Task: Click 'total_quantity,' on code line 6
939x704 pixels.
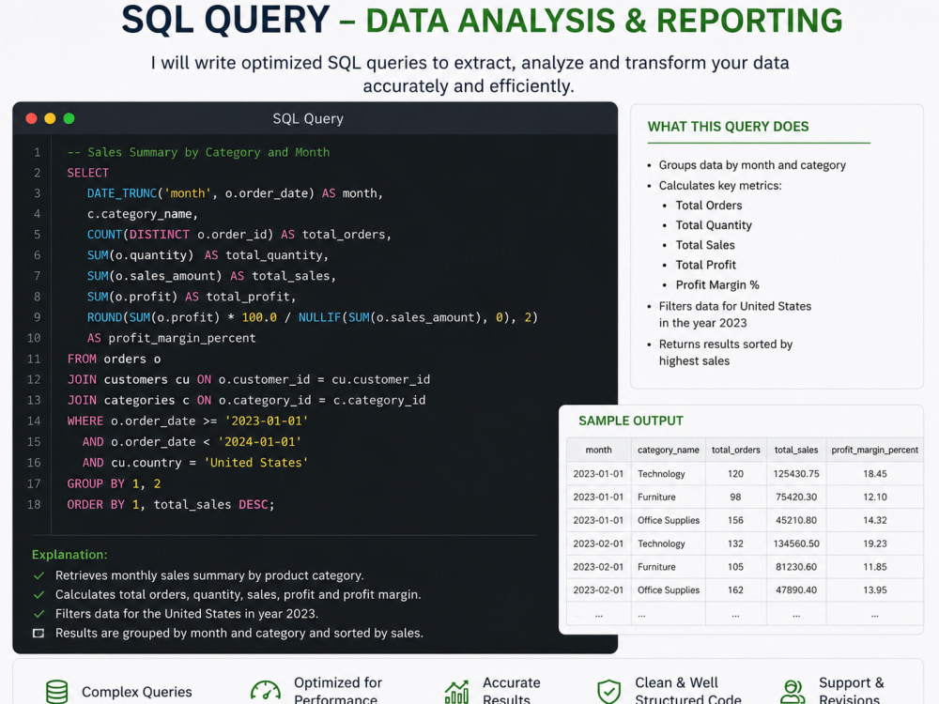Action: tap(277, 255)
